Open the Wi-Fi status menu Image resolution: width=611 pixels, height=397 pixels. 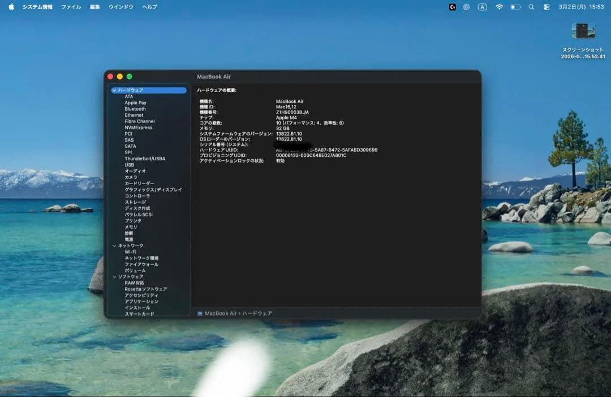499,7
